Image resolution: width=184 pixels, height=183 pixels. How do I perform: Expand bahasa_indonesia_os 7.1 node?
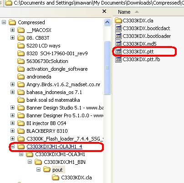pos(13,92)
